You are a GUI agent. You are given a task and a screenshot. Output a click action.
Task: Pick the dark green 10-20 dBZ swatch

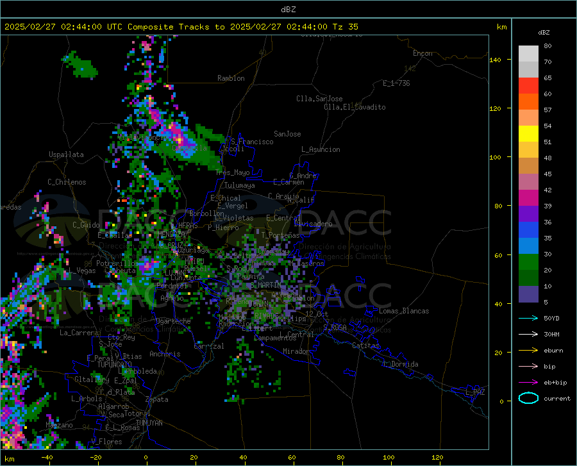pyautogui.click(x=528, y=278)
